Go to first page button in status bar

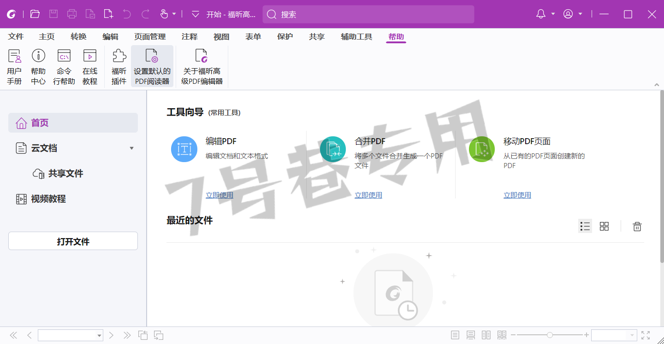tap(13, 335)
